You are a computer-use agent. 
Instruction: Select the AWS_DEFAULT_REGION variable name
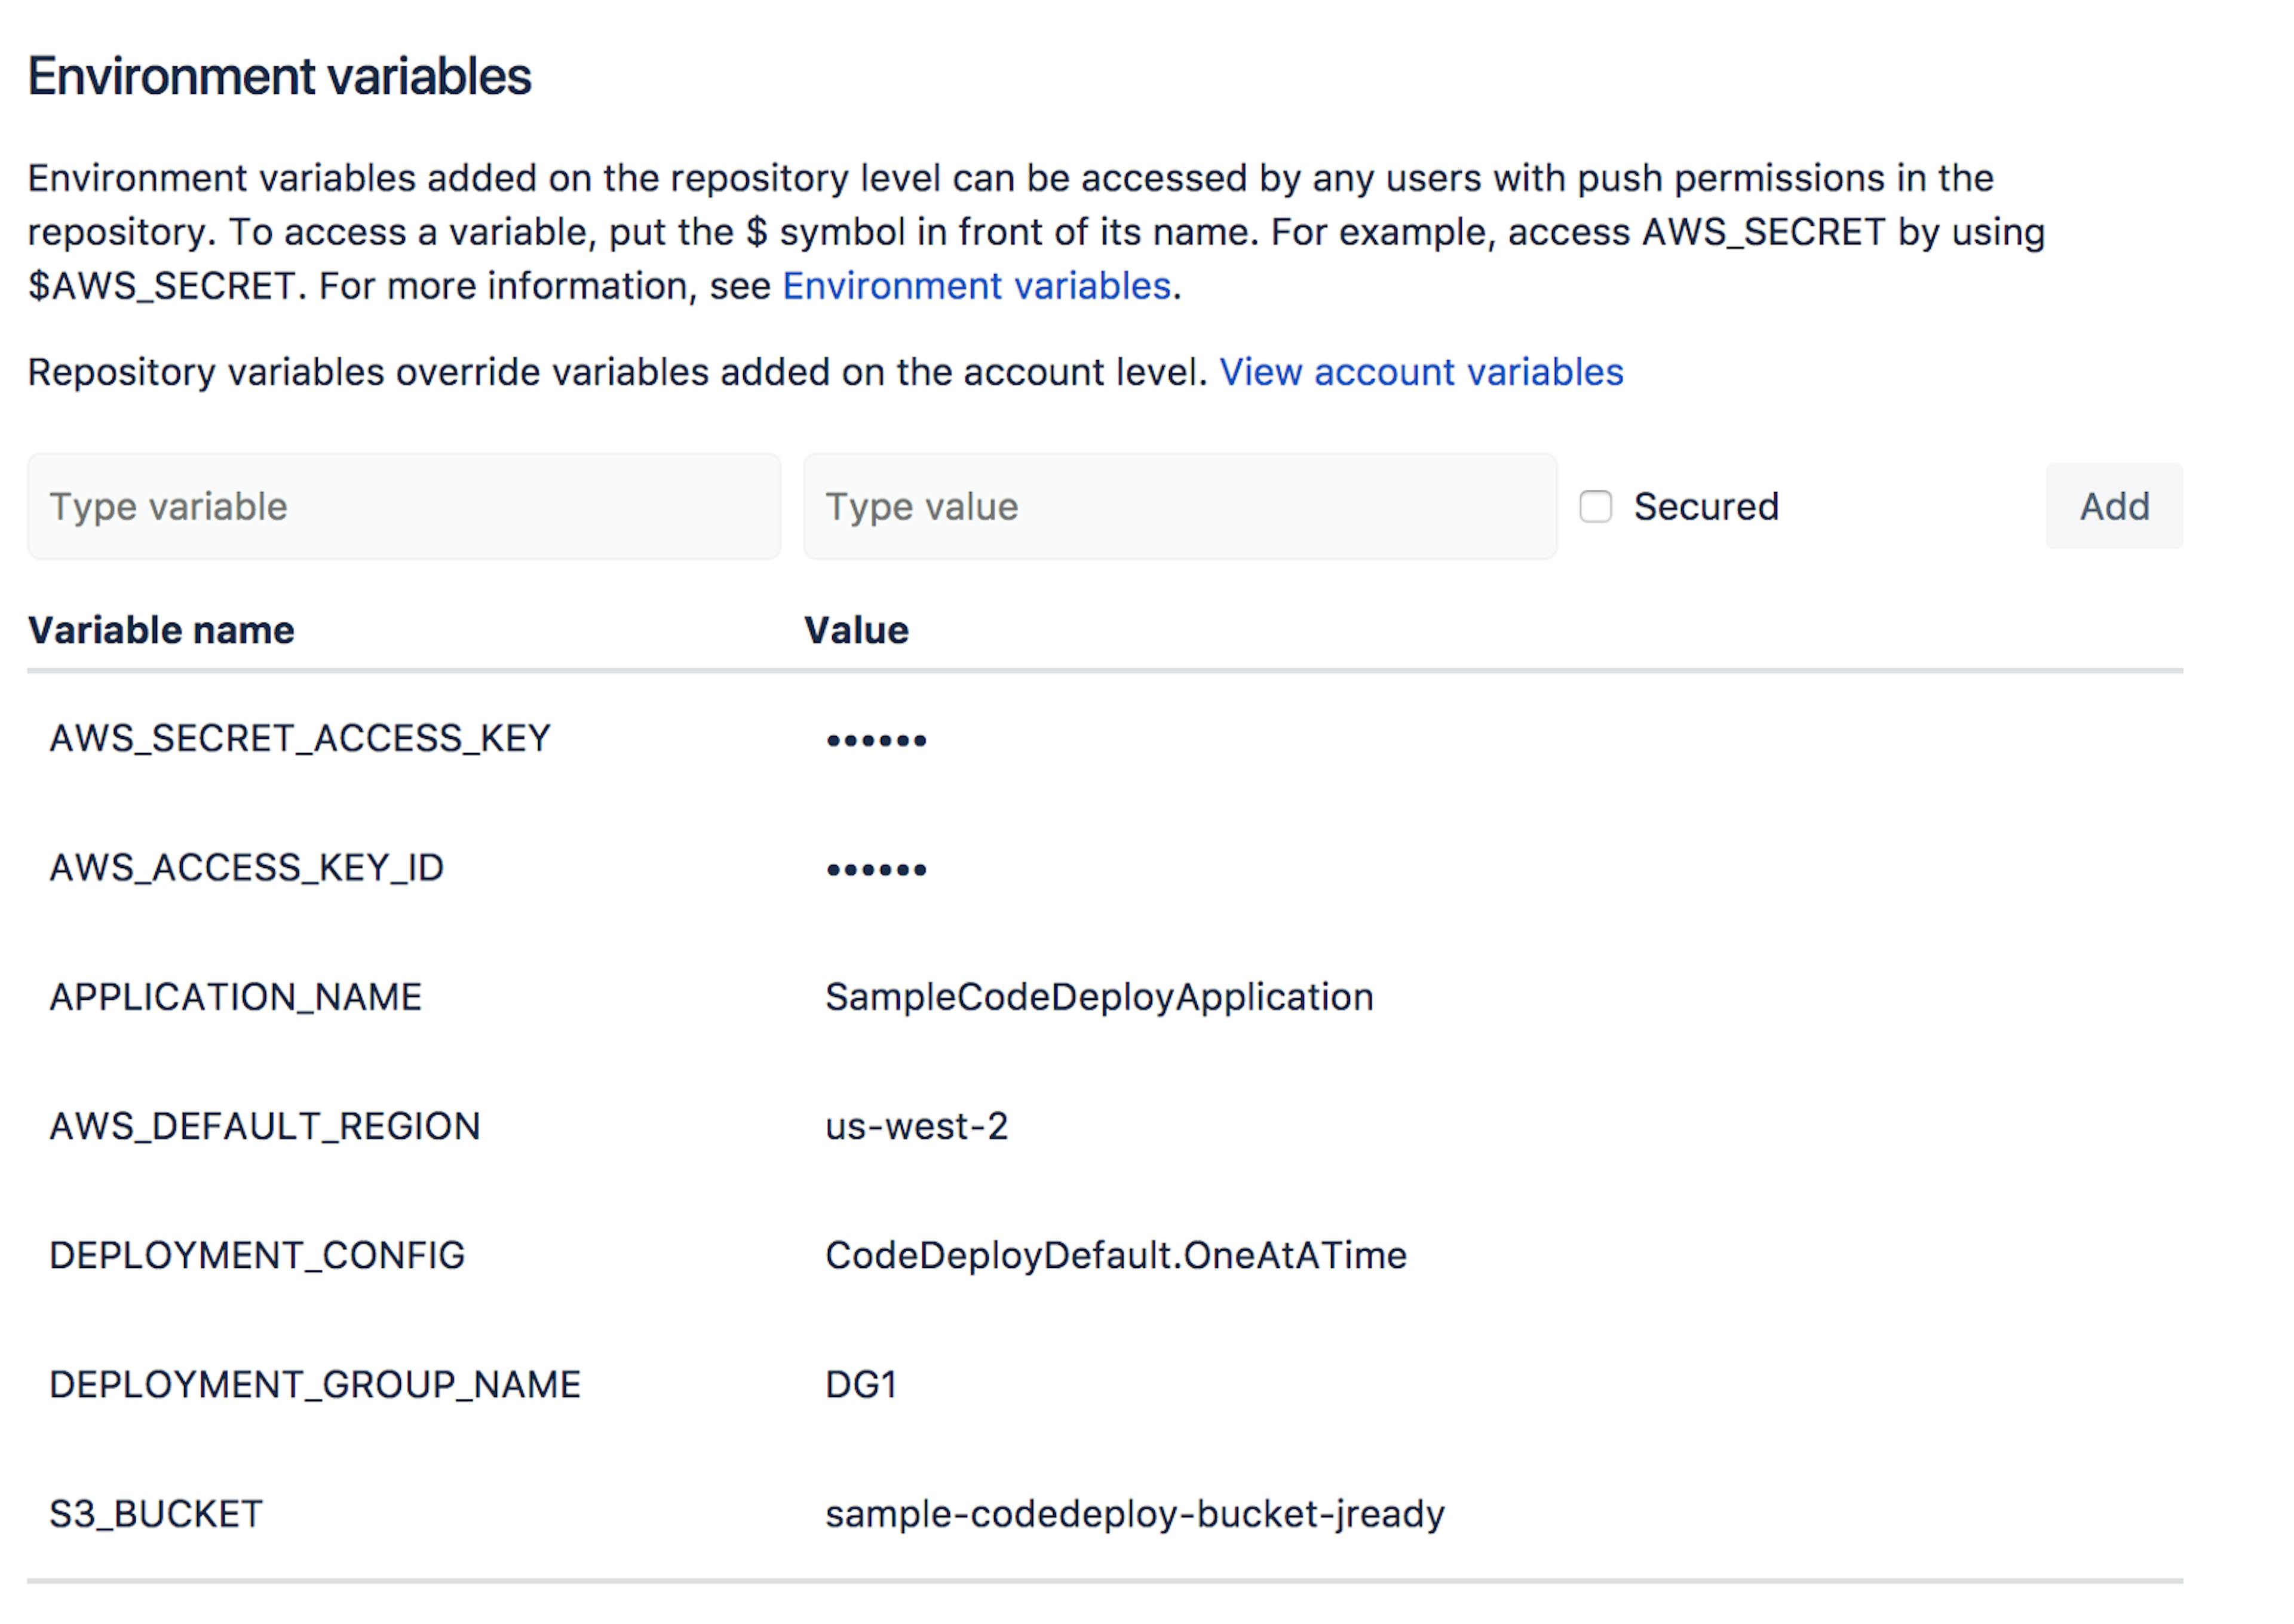click(264, 1126)
